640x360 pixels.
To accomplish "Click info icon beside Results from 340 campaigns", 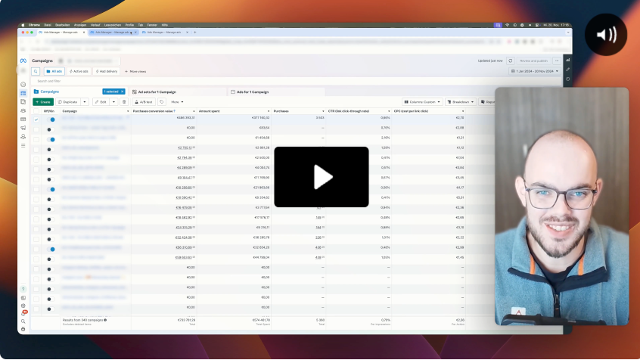I will (x=105, y=320).
